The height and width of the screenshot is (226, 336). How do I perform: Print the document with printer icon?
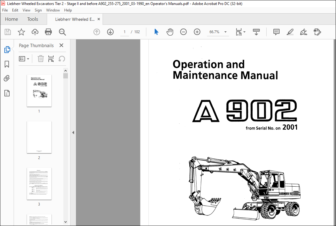[48, 32]
